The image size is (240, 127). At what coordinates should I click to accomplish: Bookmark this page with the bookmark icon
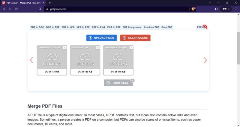coord(40,9)
